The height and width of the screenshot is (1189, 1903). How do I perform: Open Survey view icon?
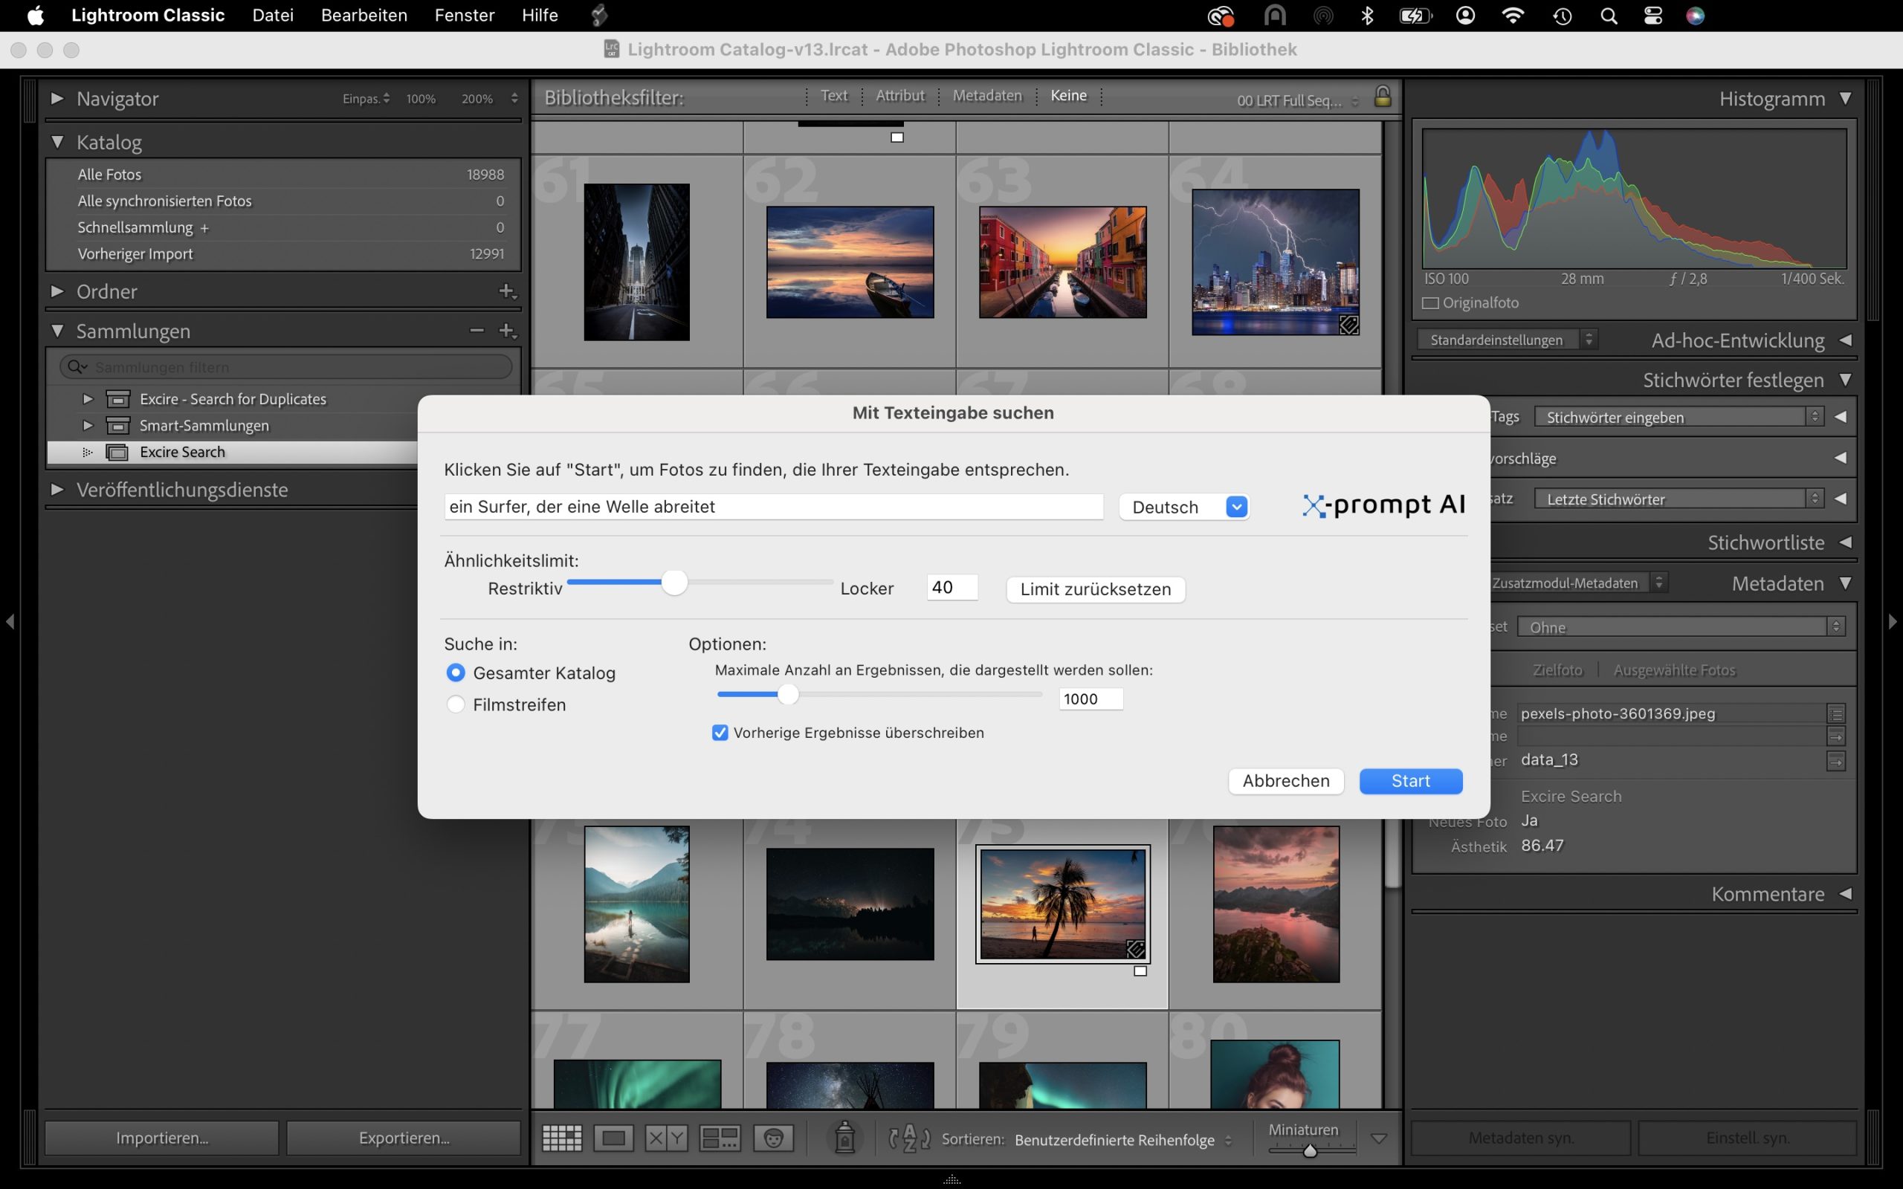point(720,1138)
